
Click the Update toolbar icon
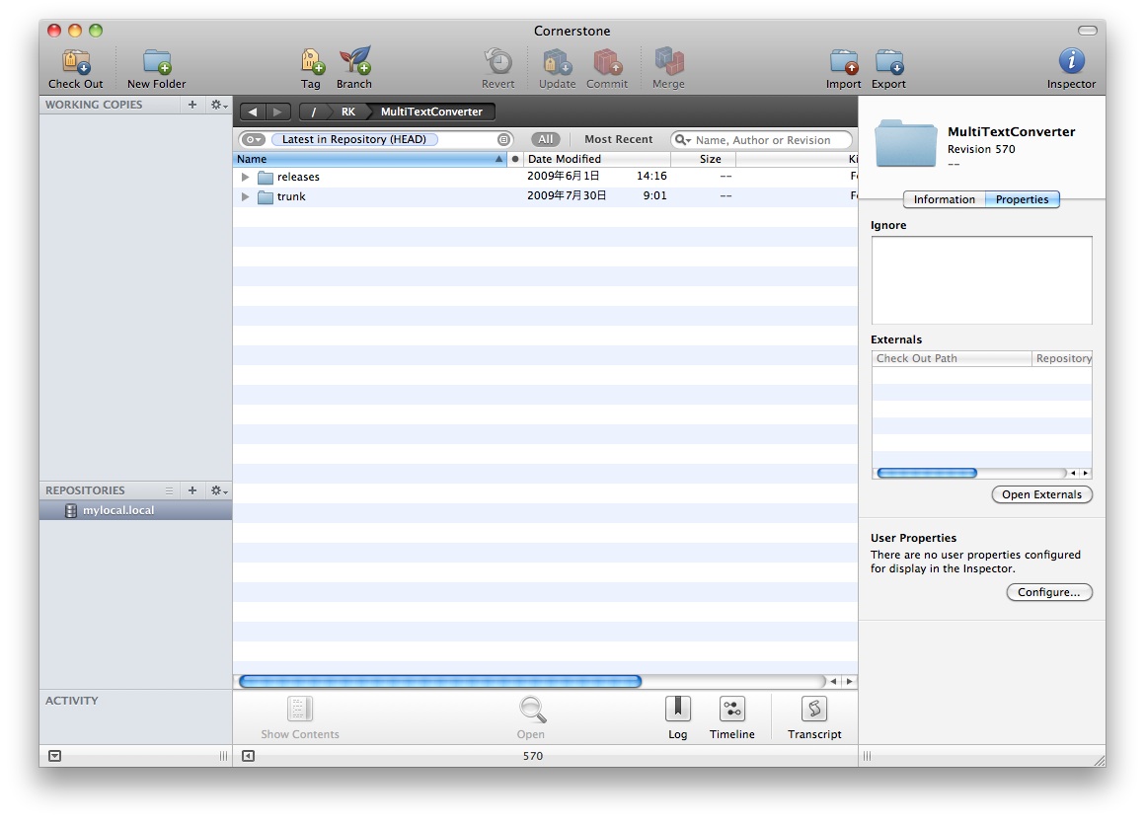(557, 62)
